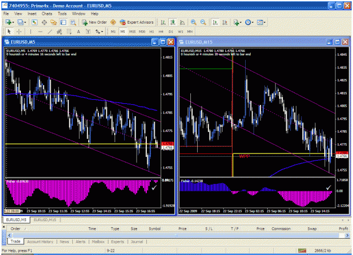The image size is (353, 255).
Task: Open the Alerts terminal tab
Action: (x=80, y=241)
